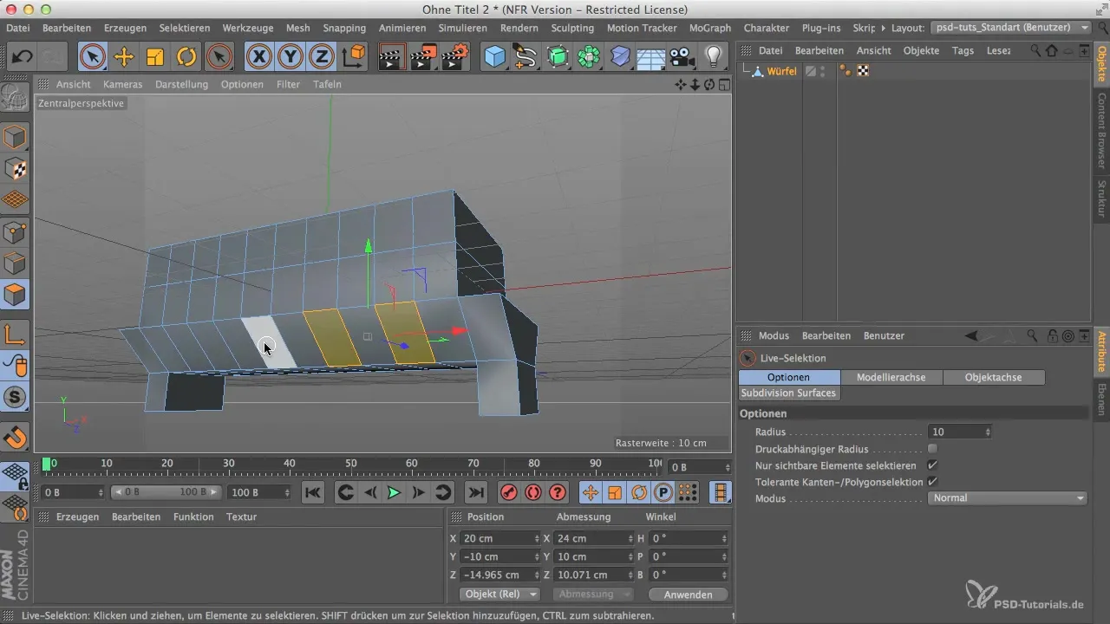
Task: Click the Undo arrow icon
Action: coord(23,57)
